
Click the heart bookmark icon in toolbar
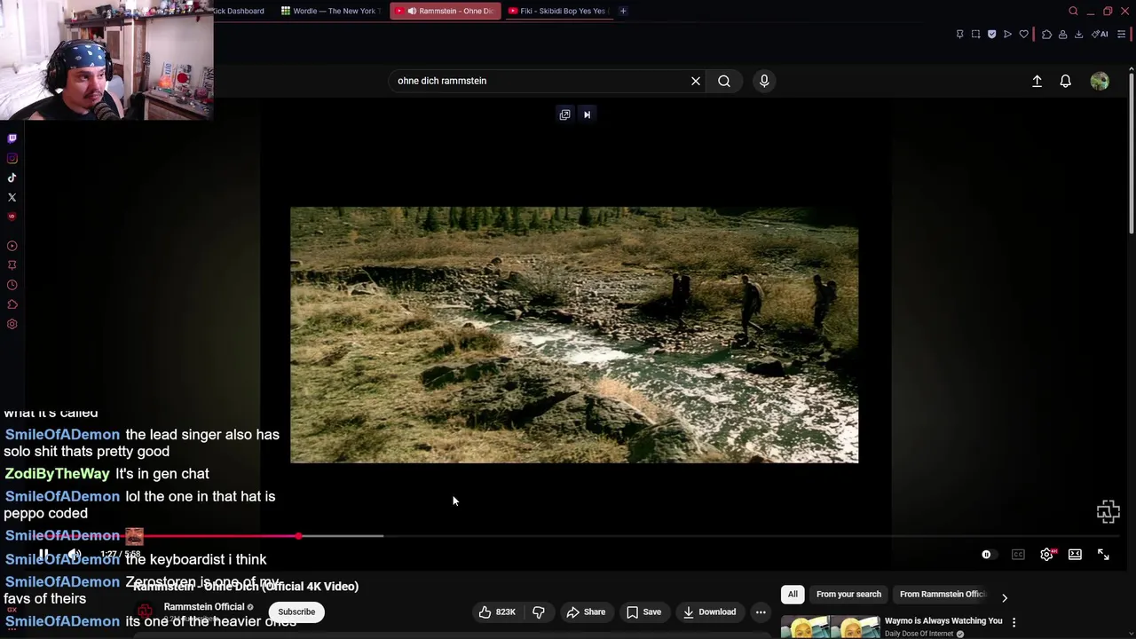coord(1023,34)
